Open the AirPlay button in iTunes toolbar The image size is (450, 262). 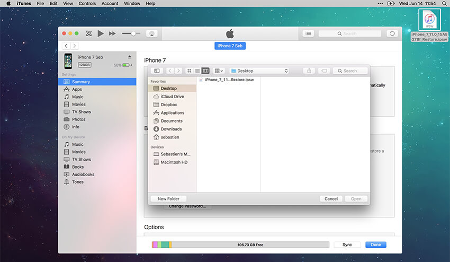(x=152, y=33)
